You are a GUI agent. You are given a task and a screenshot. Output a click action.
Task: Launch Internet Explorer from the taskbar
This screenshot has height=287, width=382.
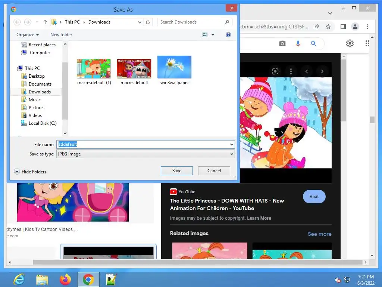click(19, 280)
